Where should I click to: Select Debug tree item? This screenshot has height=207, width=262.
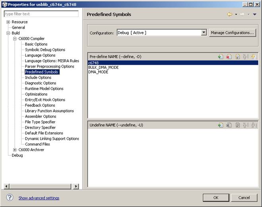(17, 155)
